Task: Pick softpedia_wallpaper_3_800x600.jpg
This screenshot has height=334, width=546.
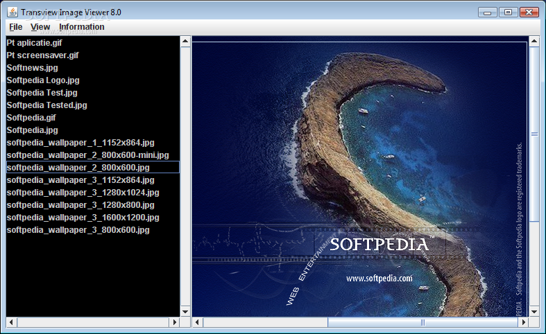Action: pyautogui.click(x=93, y=230)
